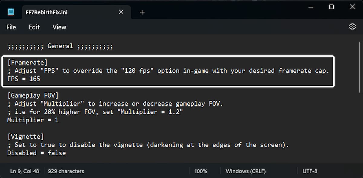363x178 pixels.
Task: Open the Edit menu
Action: 34,27
